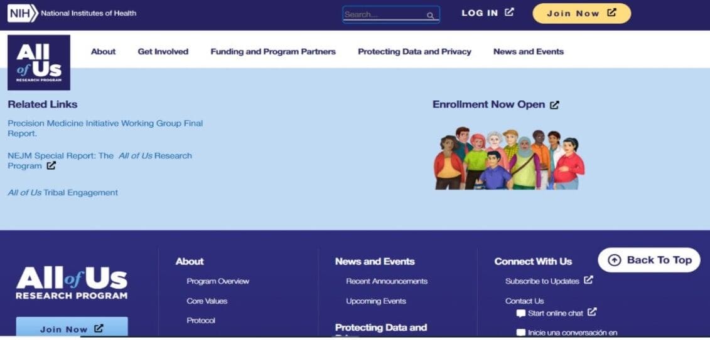Image resolution: width=710 pixels, height=340 pixels.
Task: Click the footer All of Us logo
Action: click(x=72, y=283)
